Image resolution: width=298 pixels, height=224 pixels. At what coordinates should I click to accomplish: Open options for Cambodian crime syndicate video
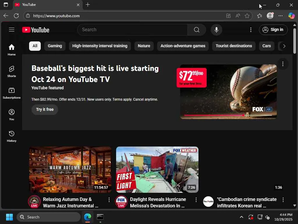(283, 200)
